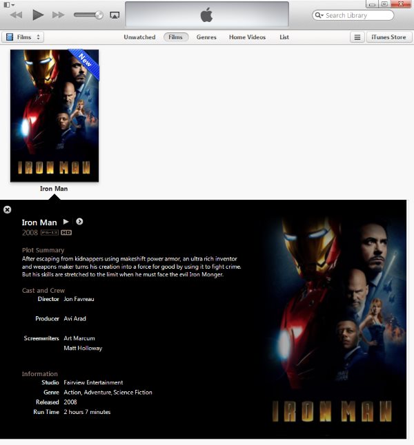Click the Information heading

[40, 374]
